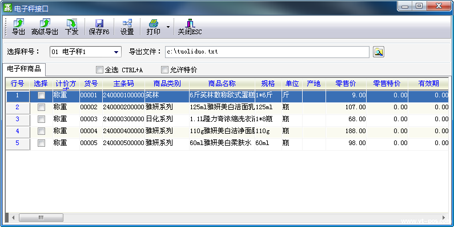Screen dimensions: 454x227
Task: Click the 规格 column header
Action: tap(268, 84)
